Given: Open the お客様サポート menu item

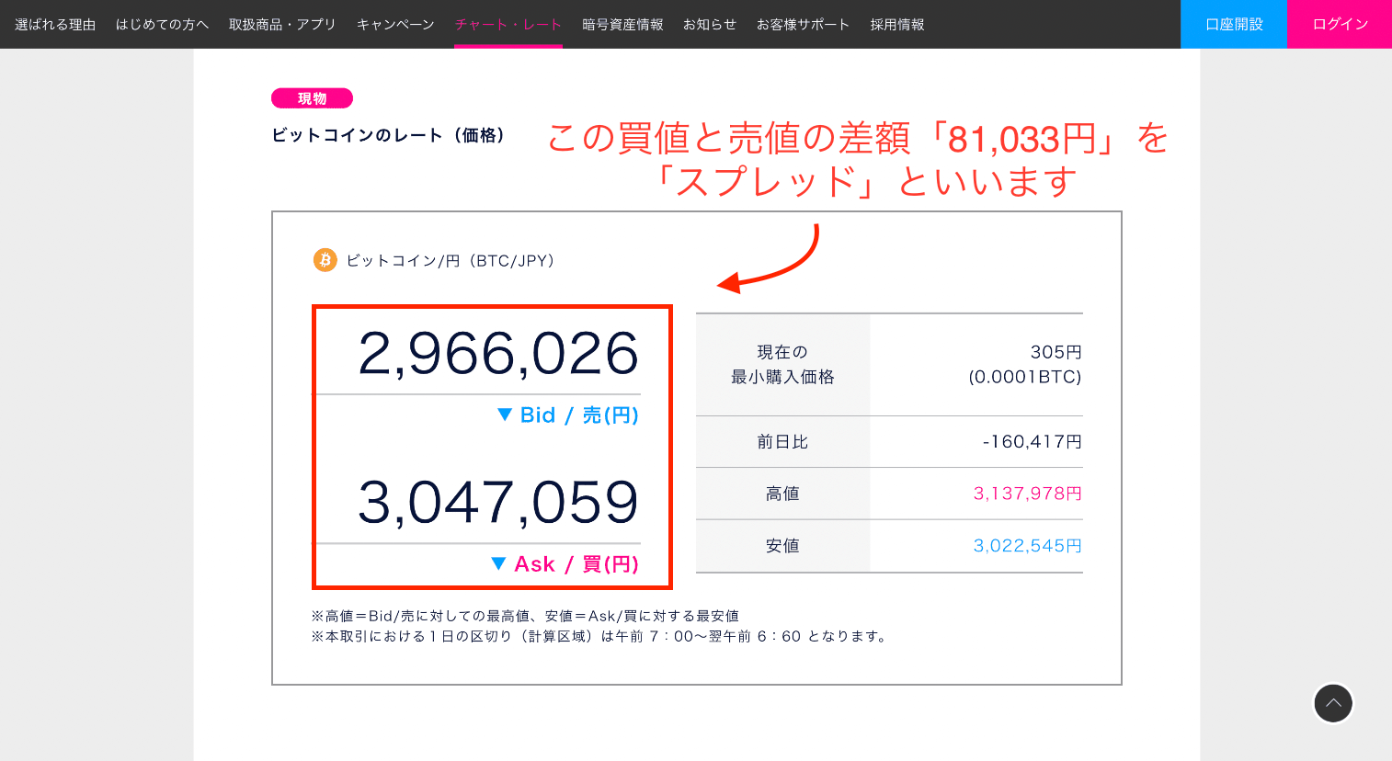Looking at the screenshot, I should (x=803, y=24).
